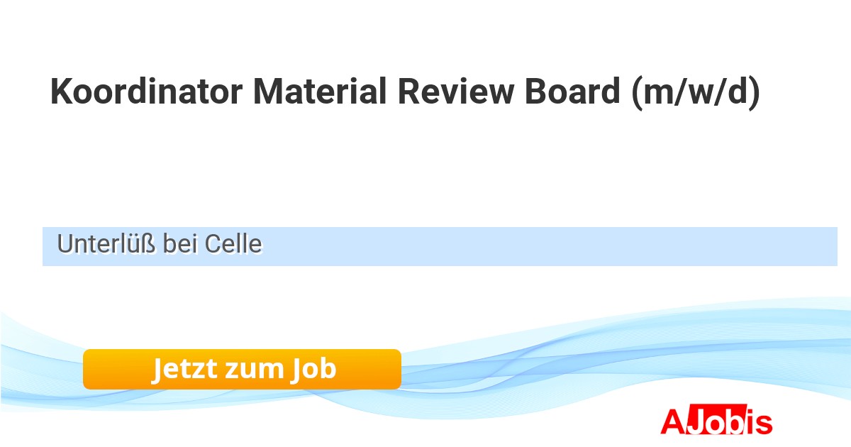Click the blue wave graphic right of the button
The height and width of the screenshot is (447, 851).
tap(567, 362)
